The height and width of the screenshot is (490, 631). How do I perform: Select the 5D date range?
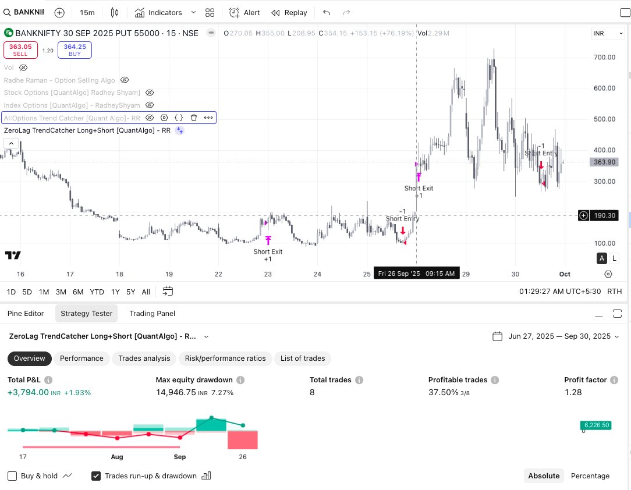click(27, 292)
